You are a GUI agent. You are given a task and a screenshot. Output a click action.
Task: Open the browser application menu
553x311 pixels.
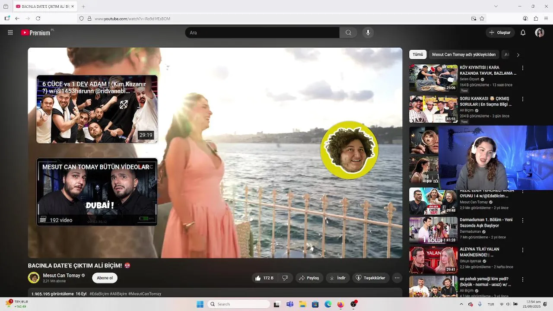(x=546, y=19)
